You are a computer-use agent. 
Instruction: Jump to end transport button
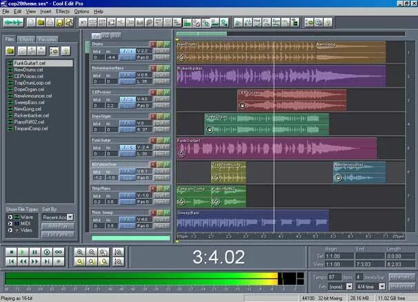tap(47, 261)
